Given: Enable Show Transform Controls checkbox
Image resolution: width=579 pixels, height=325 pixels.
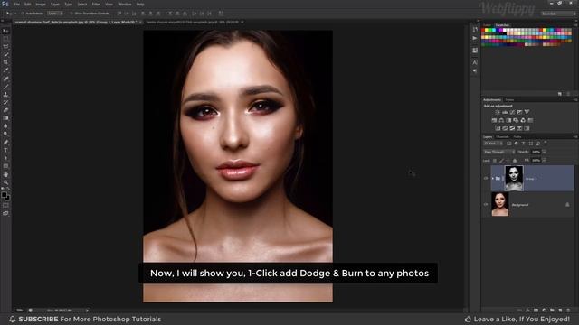Looking at the screenshot, I should point(71,14).
